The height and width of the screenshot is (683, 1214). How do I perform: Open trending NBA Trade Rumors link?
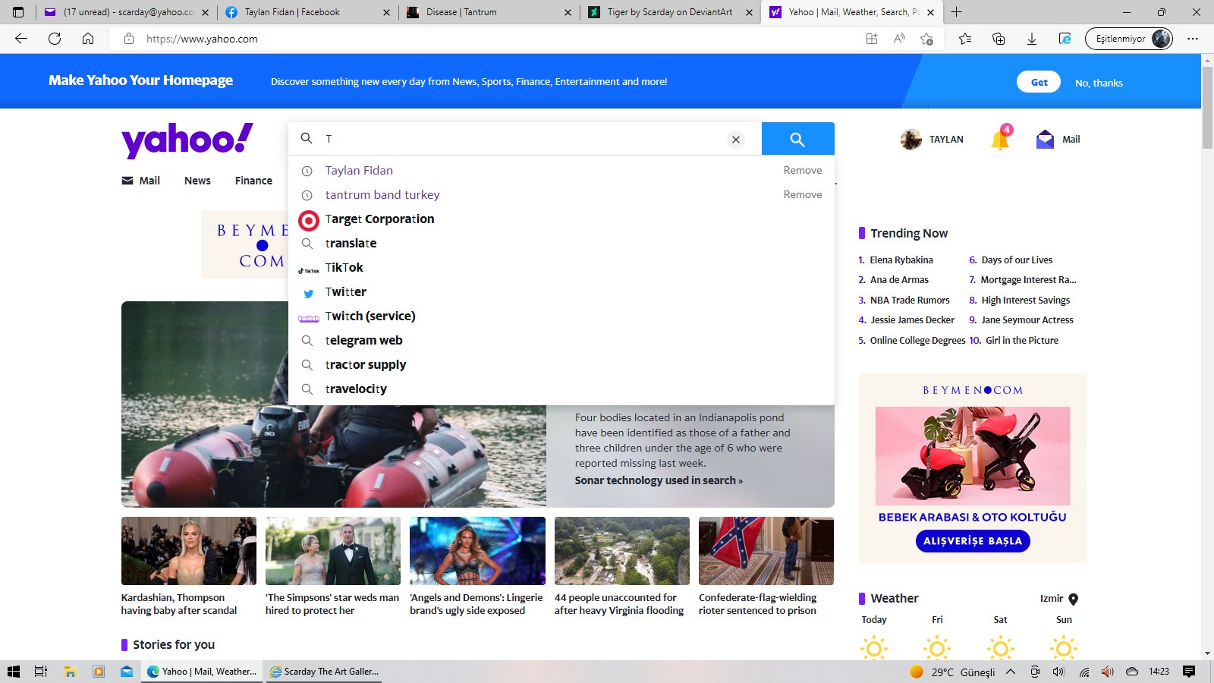(910, 301)
